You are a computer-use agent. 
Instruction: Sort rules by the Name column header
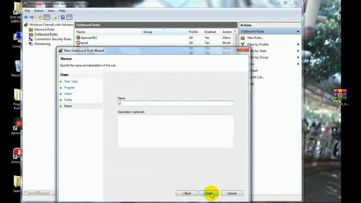[x=108, y=32]
